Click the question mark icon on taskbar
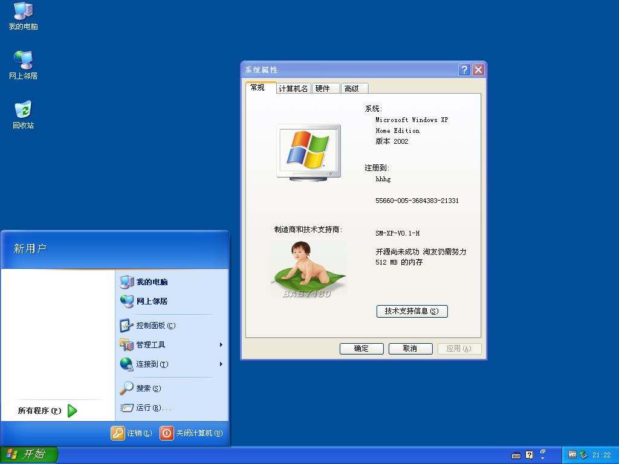This screenshot has width=619, height=464. point(530,456)
